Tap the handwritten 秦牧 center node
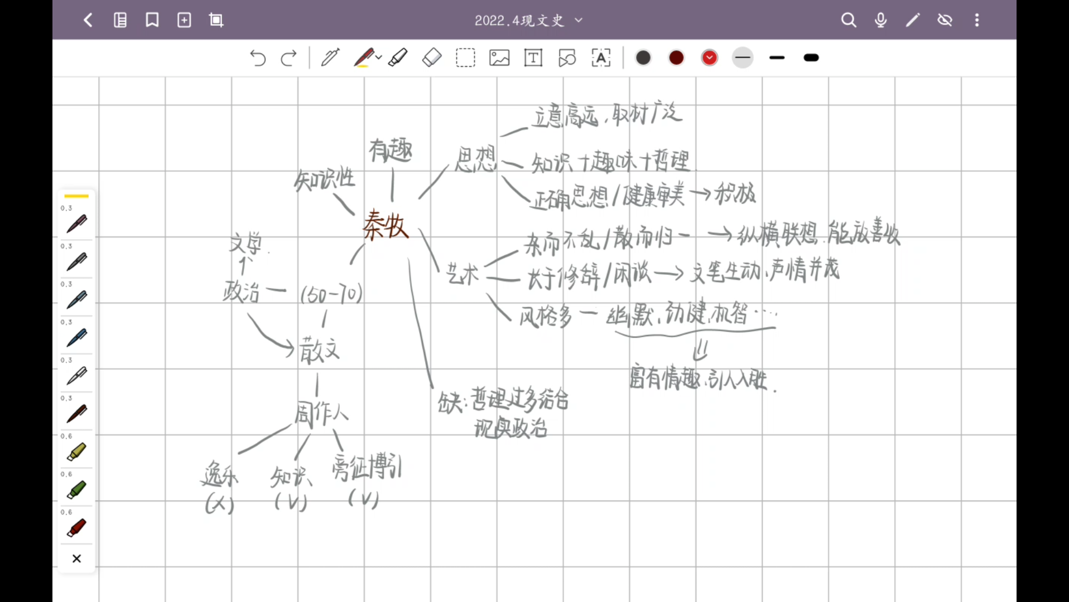Screen dimensions: 1069x602 [386, 226]
